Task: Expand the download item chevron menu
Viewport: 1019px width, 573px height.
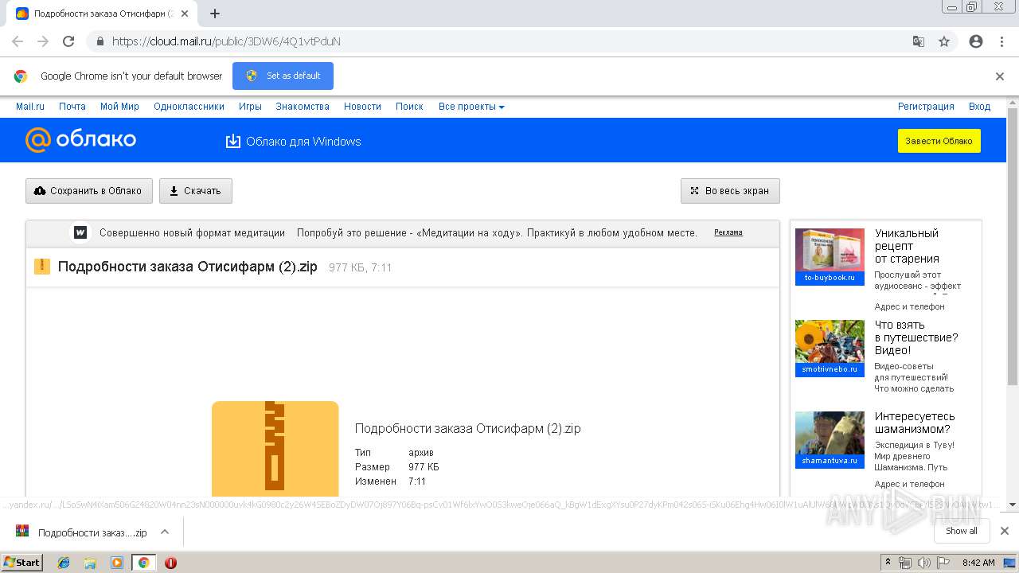Action: (x=165, y=532)
